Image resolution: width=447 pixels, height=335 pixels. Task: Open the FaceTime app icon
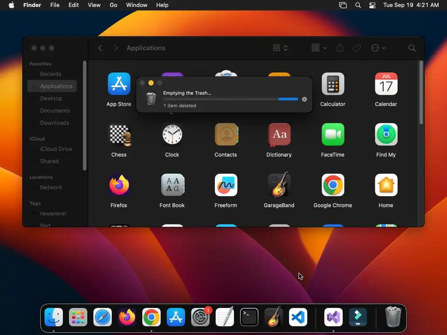tap(333, 134)
